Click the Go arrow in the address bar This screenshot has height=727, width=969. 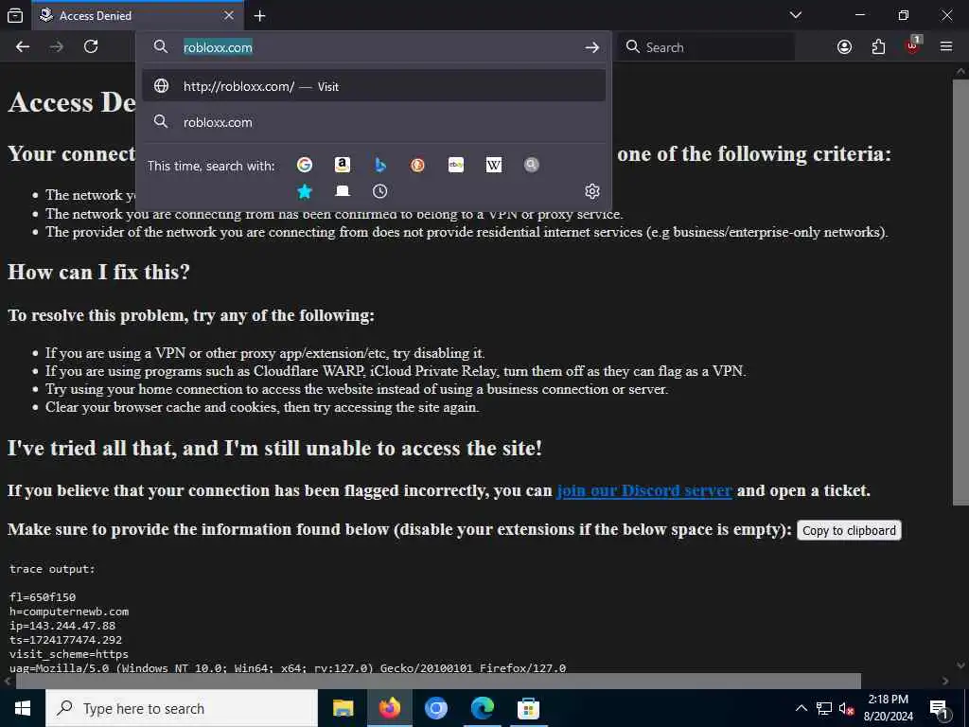click(592, 47)
